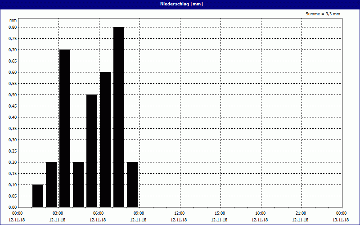
Task: Select the 0,20 mm bar ending at 09:00
Action: pos(132,184)
